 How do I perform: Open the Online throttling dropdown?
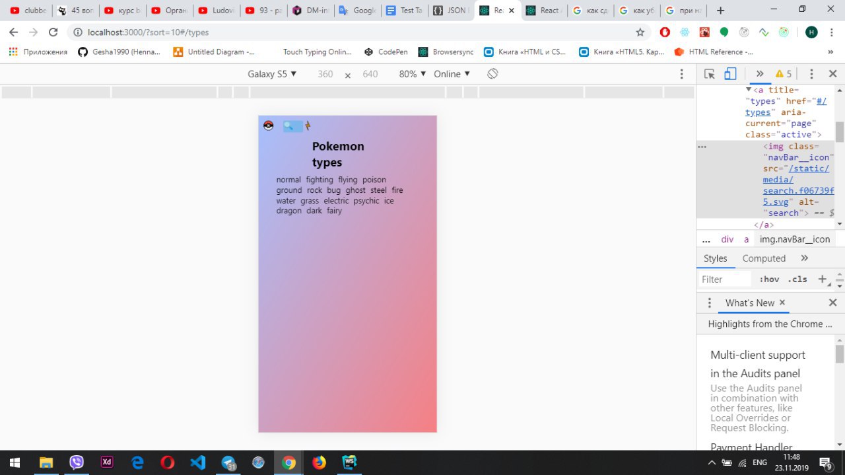click(452, 74)
